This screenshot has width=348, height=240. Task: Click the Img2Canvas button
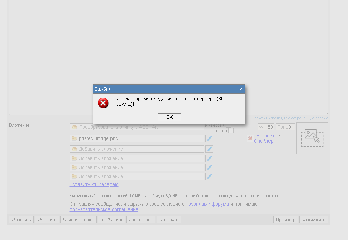point(112,219)
